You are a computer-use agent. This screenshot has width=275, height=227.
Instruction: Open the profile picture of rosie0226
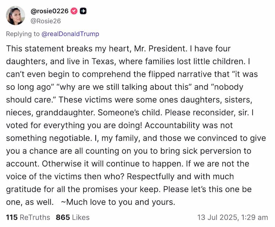(16, 16)
